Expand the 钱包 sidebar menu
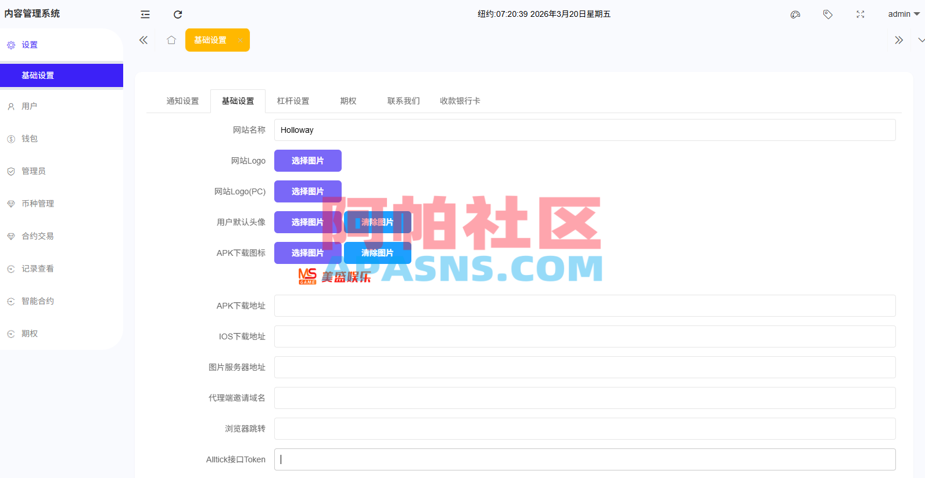925x478 pixels. point(61,139)
